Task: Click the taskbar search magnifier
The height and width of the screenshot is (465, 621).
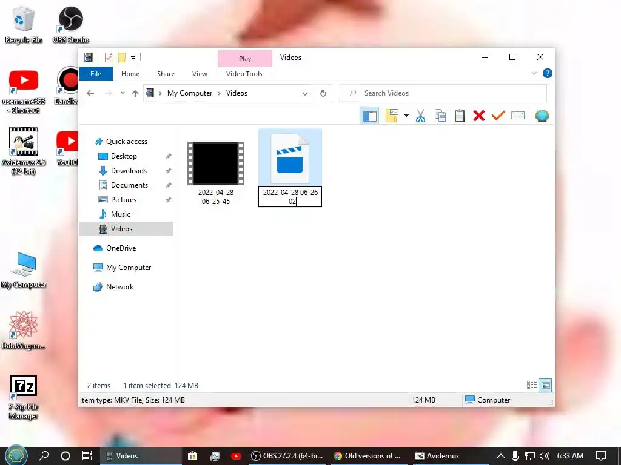Action: coord(44,456)
